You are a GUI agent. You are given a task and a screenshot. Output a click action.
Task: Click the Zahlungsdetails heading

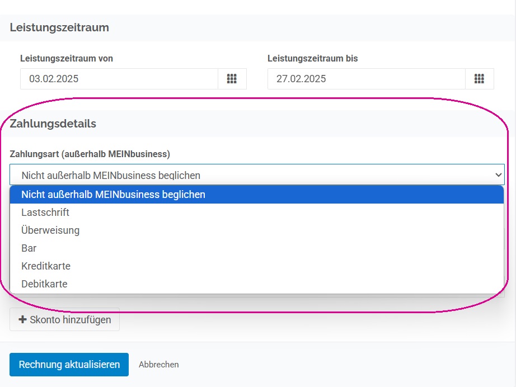pyautogui.click(x=53, y=124)
